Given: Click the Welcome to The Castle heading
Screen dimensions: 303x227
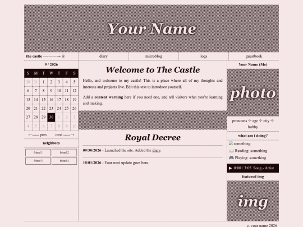Looking at the screenshot, I should [153, 70].
